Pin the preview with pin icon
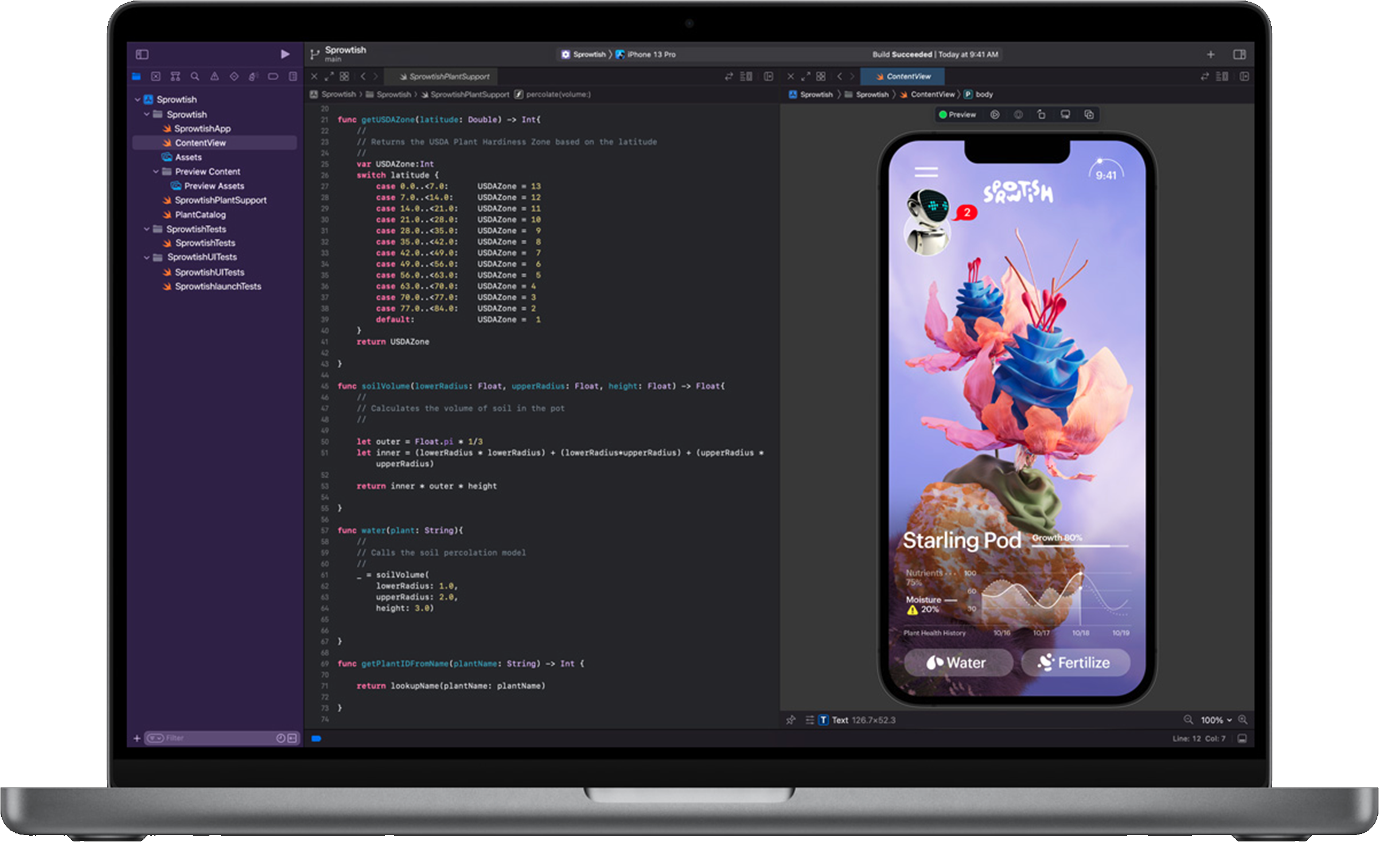This screenshot has height=842, width=1379. (791, 720)
